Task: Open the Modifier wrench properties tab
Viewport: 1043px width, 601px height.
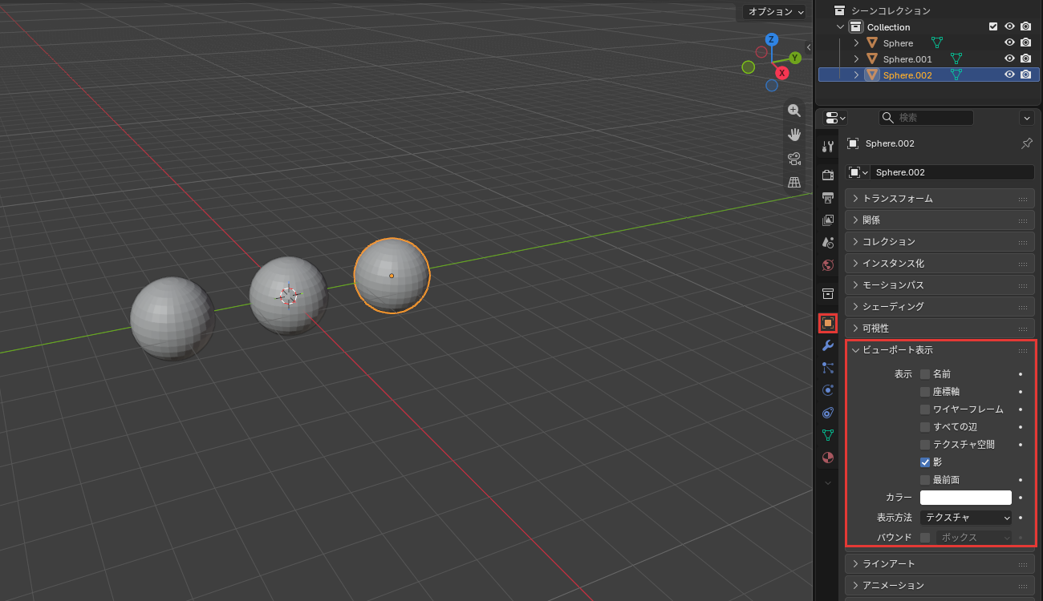Action: coord(828,345)
